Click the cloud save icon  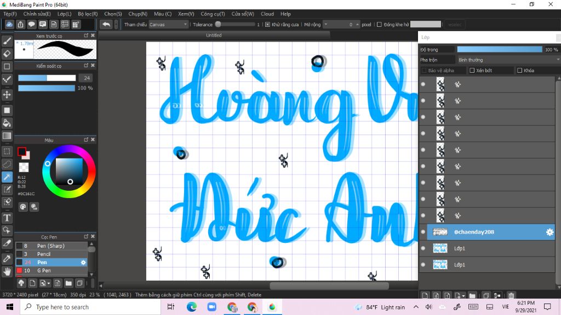[x=9, y=24]
